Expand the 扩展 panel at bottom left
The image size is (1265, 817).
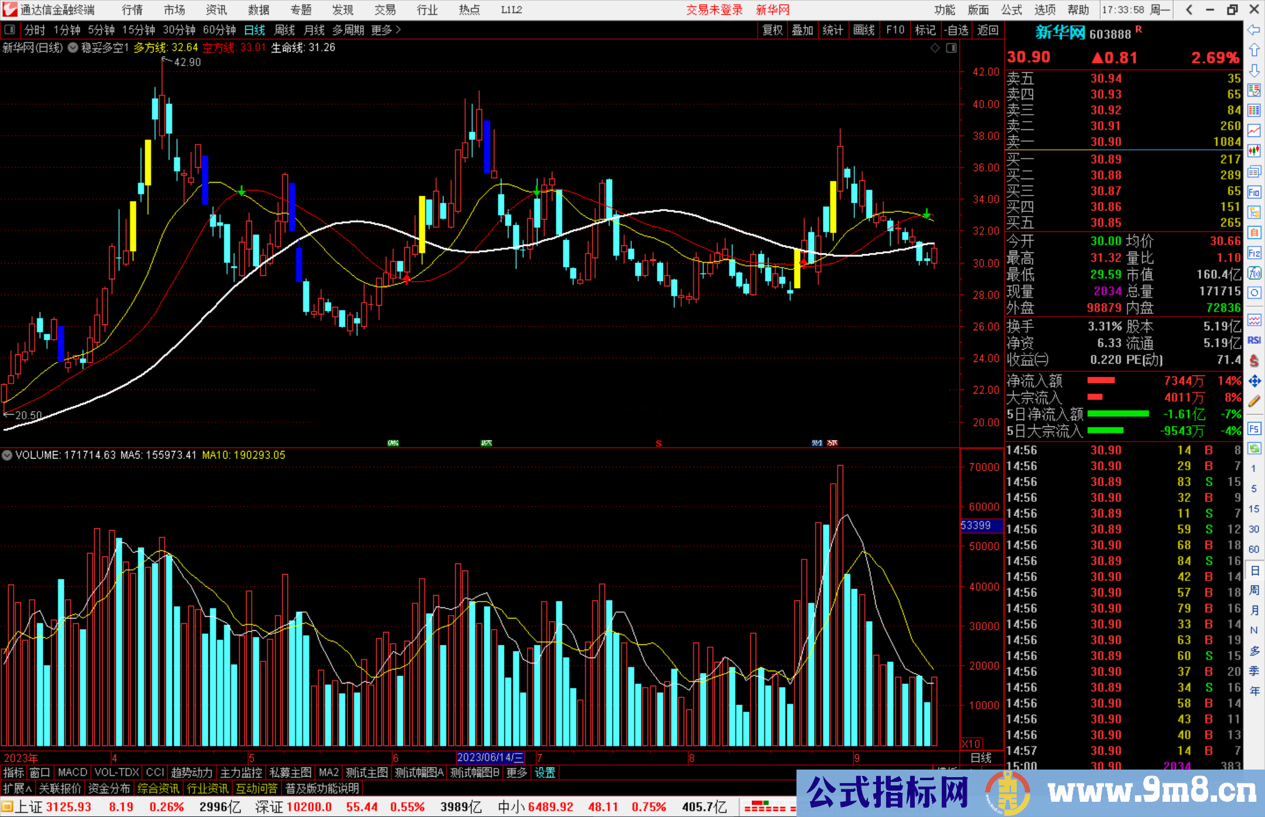click(x=18, y=788)
